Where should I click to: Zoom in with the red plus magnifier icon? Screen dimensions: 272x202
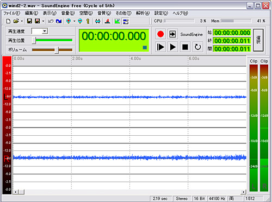(69, 21)
